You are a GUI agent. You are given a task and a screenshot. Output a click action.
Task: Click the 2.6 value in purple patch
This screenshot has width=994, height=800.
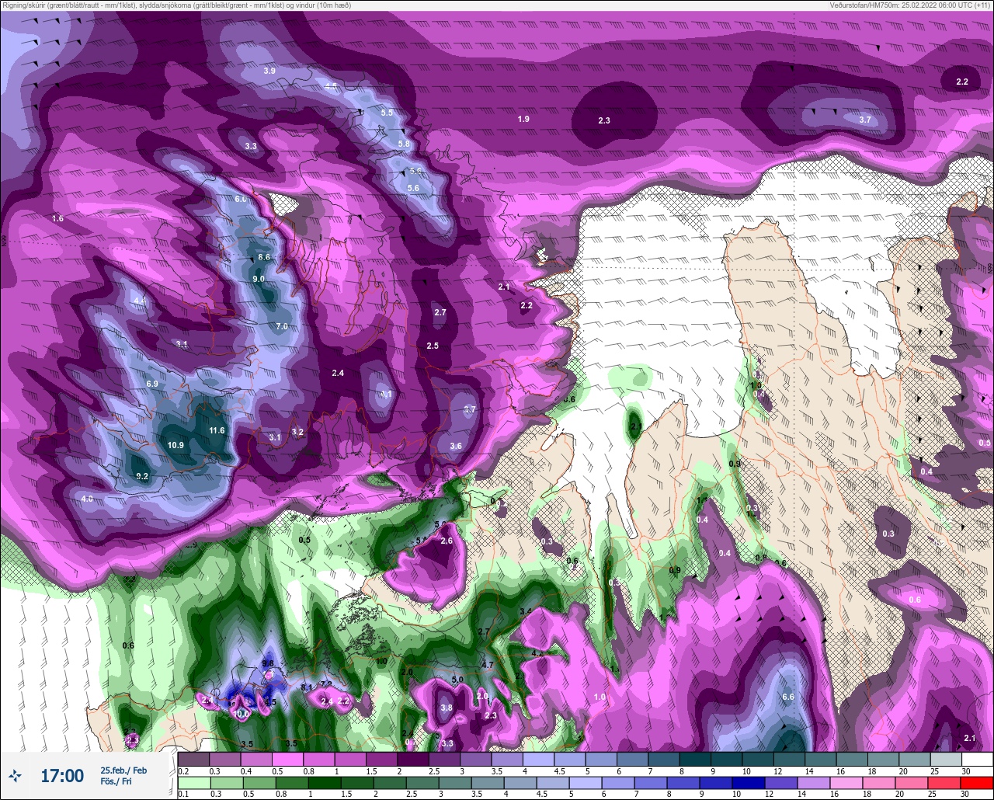(x=447, y=541)
